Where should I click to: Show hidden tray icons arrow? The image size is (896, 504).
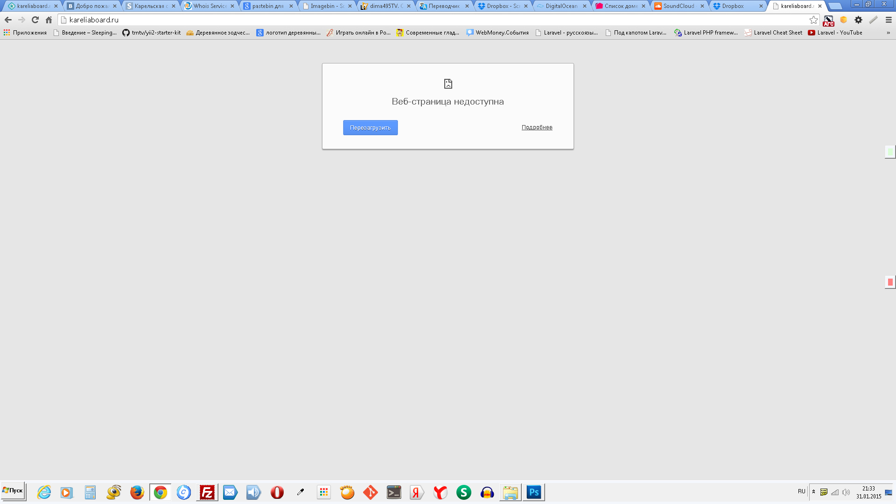[x=813, y=492]
